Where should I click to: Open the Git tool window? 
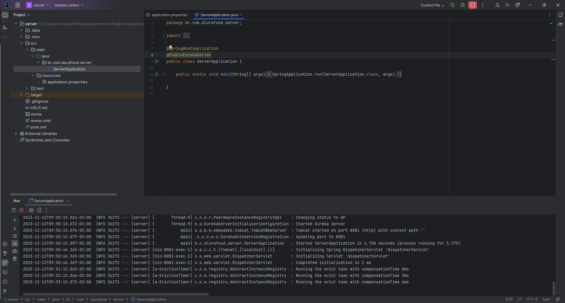[x=5, y=291]
